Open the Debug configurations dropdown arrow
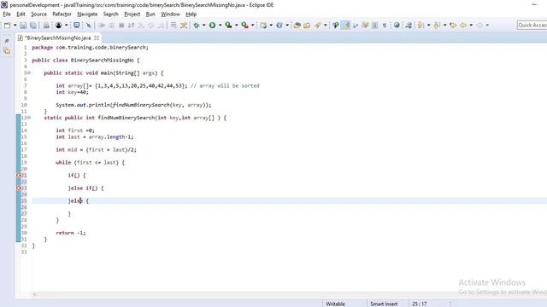Image resolution: width=547 pixels, height=307 pixels. 204,25
